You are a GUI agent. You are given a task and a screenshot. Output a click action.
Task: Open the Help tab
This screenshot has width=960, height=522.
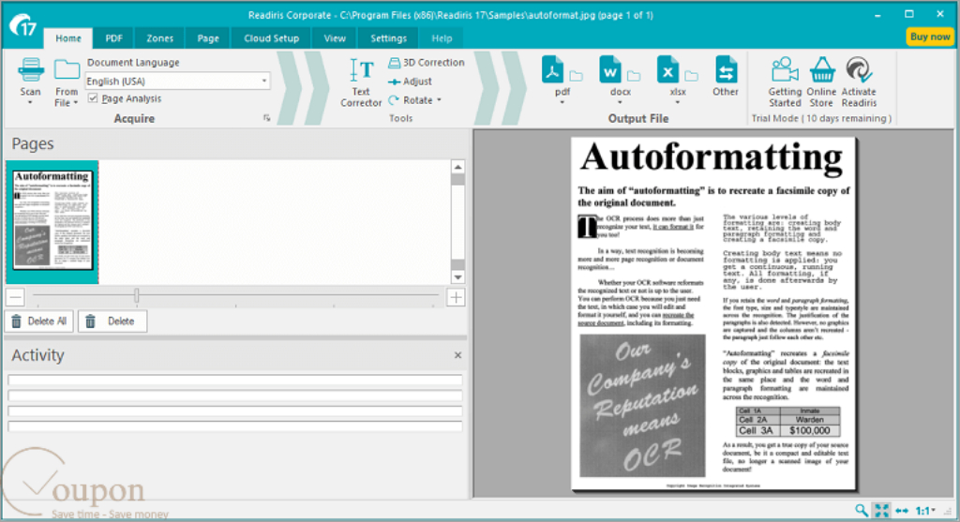click(x=442, y=37)
